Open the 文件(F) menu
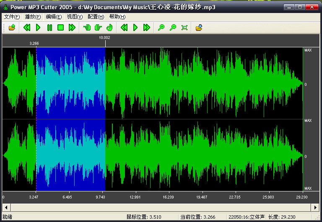322x222 pixels. pos(12,17)
